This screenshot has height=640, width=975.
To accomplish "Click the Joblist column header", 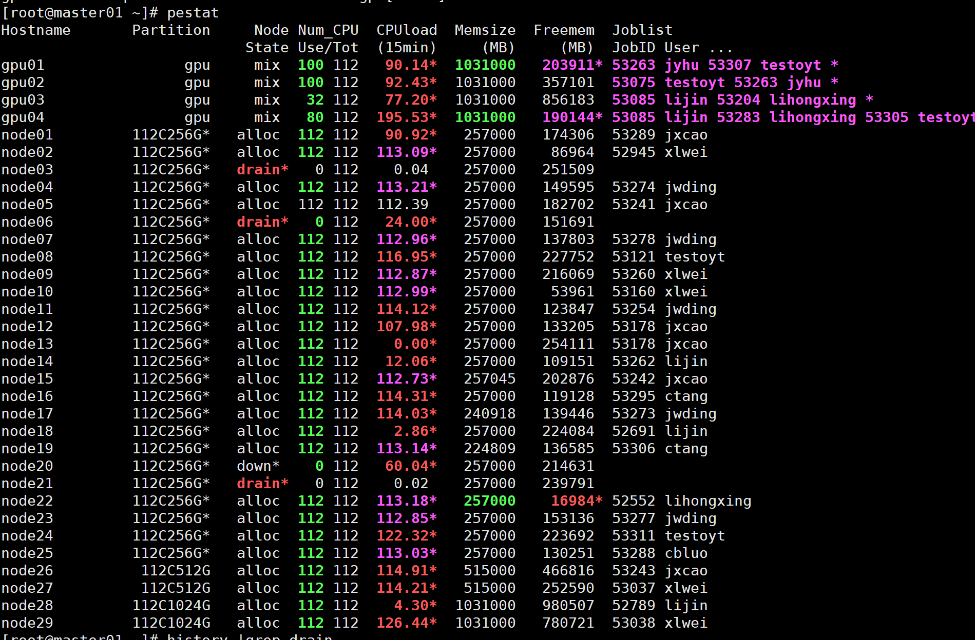I will pos(642,30).
